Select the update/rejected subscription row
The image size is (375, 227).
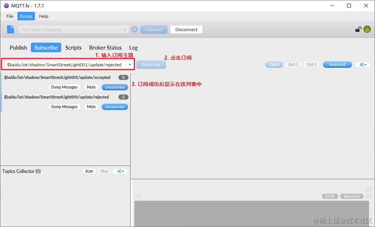point(65,102)
